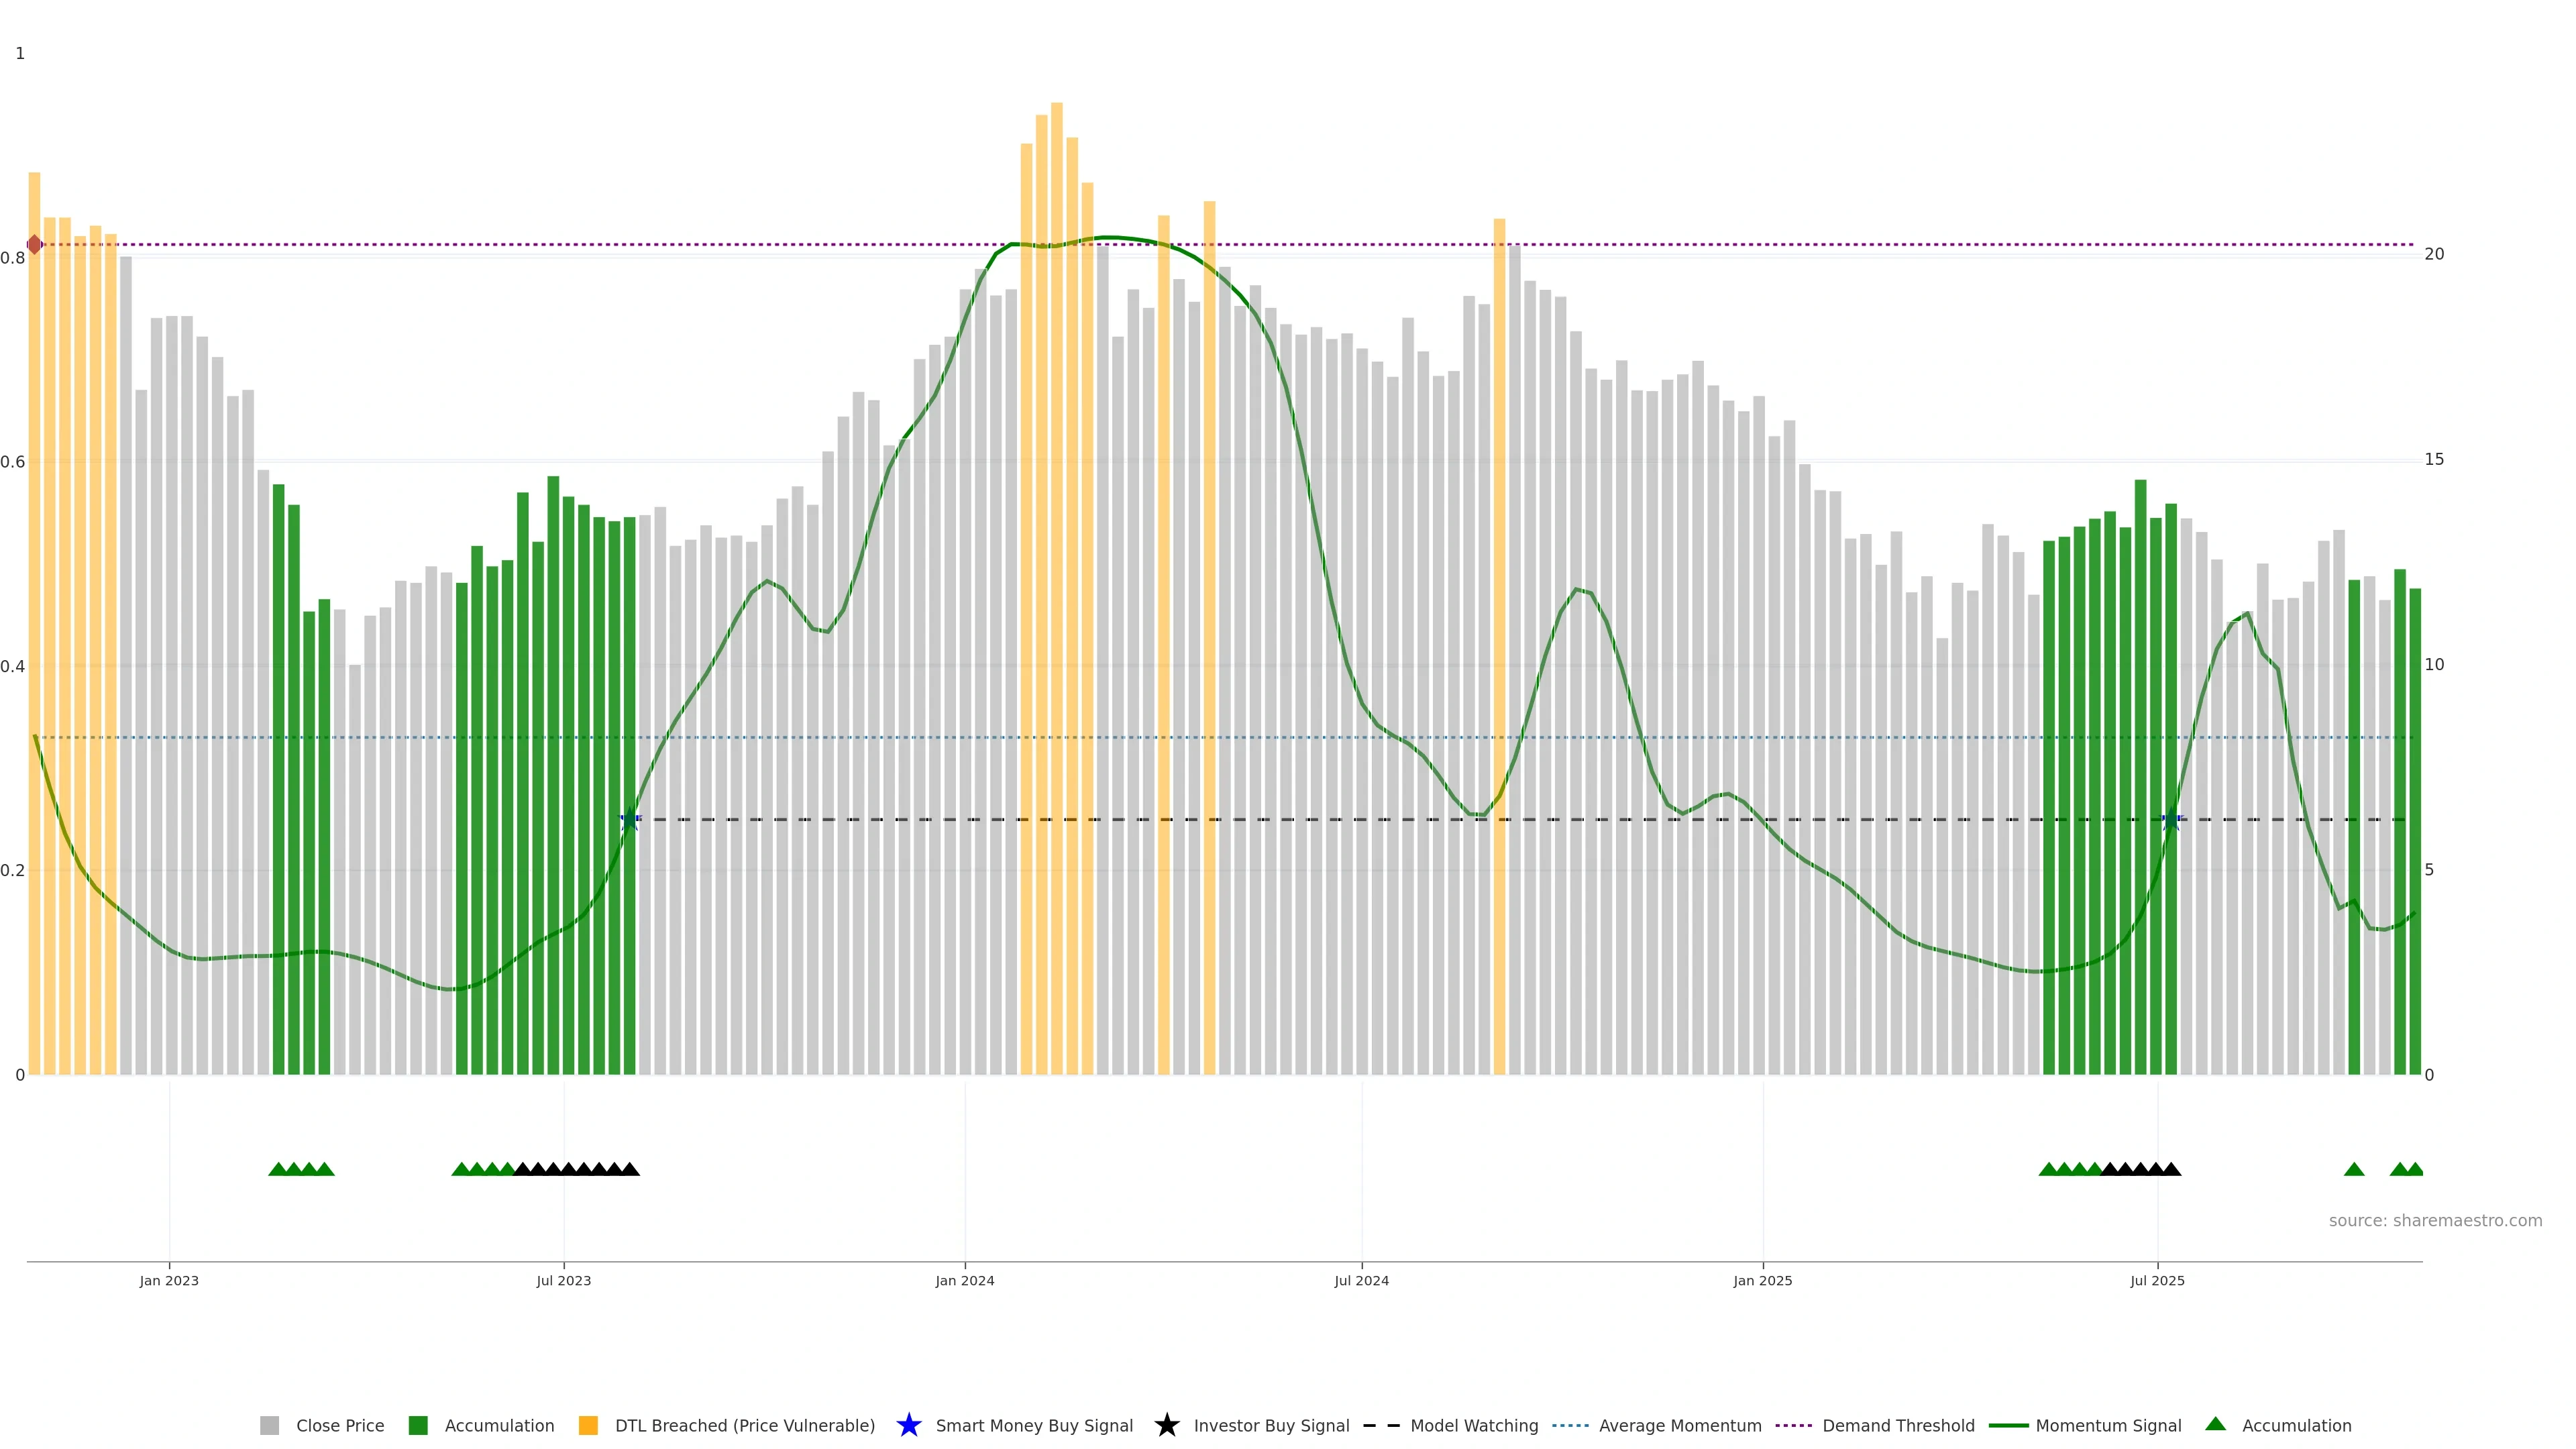Click the dashed Model Watching legend icon
The width and height of the screenshot is (2576, 1449).
pyautogui.click(x=1381, y=1425)
